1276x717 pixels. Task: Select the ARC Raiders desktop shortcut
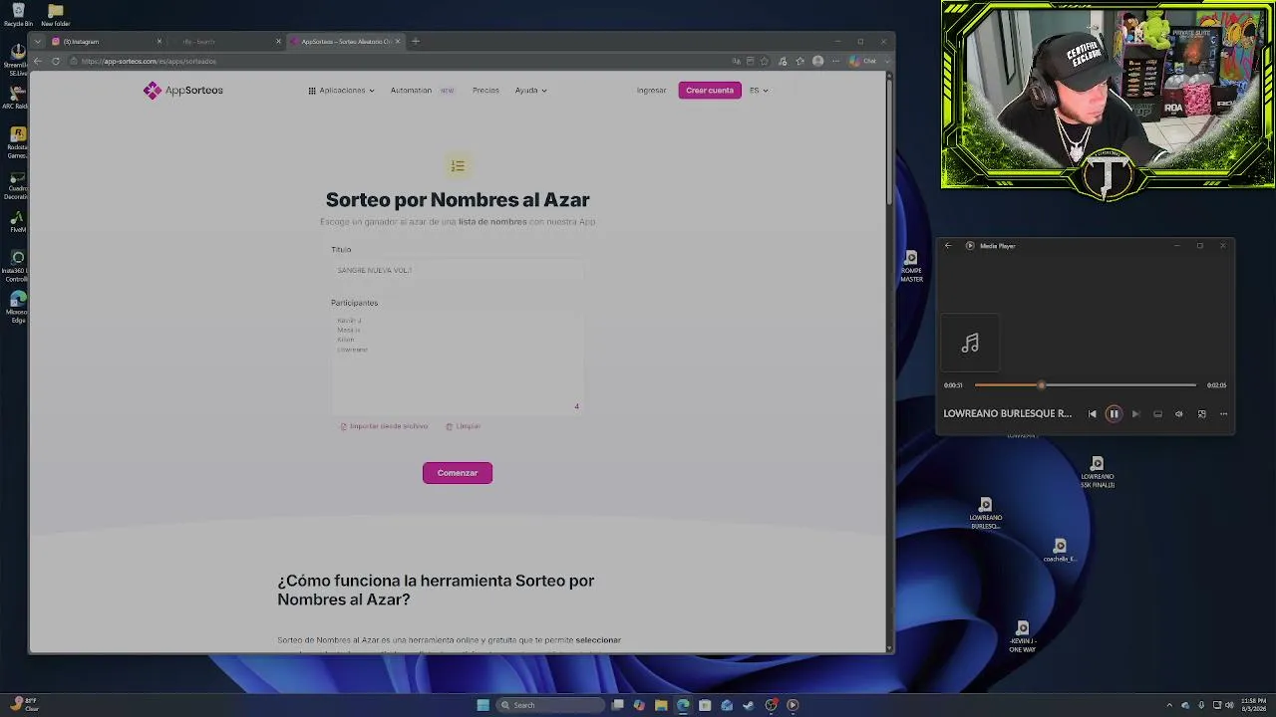tap(16, 98)
